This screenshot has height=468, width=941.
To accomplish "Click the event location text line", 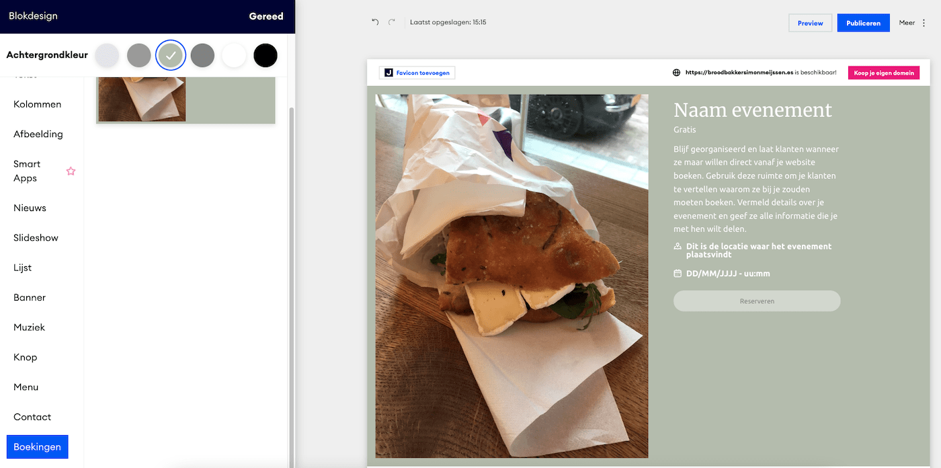I will (759, 250).
